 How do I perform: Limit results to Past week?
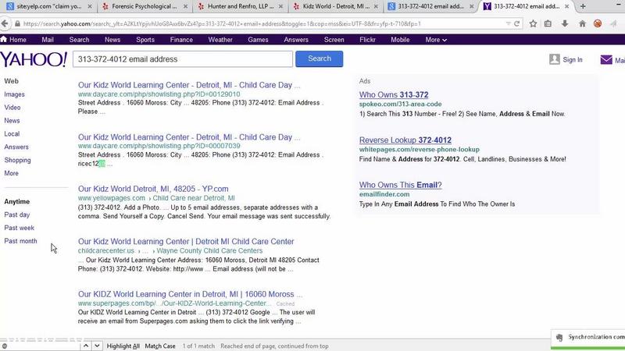19,228
